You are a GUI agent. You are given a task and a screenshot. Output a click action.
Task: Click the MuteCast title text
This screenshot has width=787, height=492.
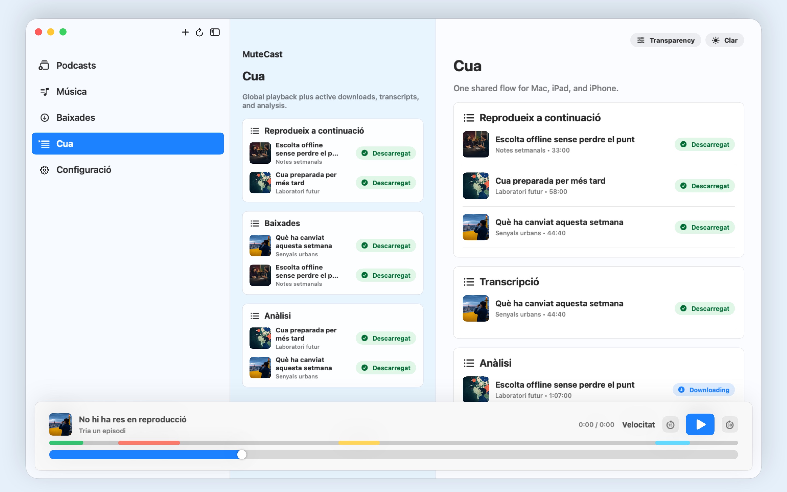click(262, 54)
